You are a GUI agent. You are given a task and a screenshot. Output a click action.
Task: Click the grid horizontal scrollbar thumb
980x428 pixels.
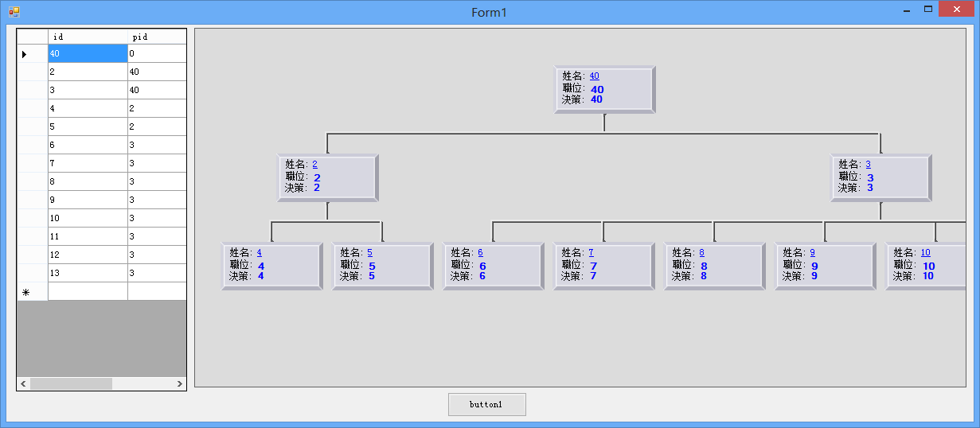pyautogui.click(x=72, y=383)
